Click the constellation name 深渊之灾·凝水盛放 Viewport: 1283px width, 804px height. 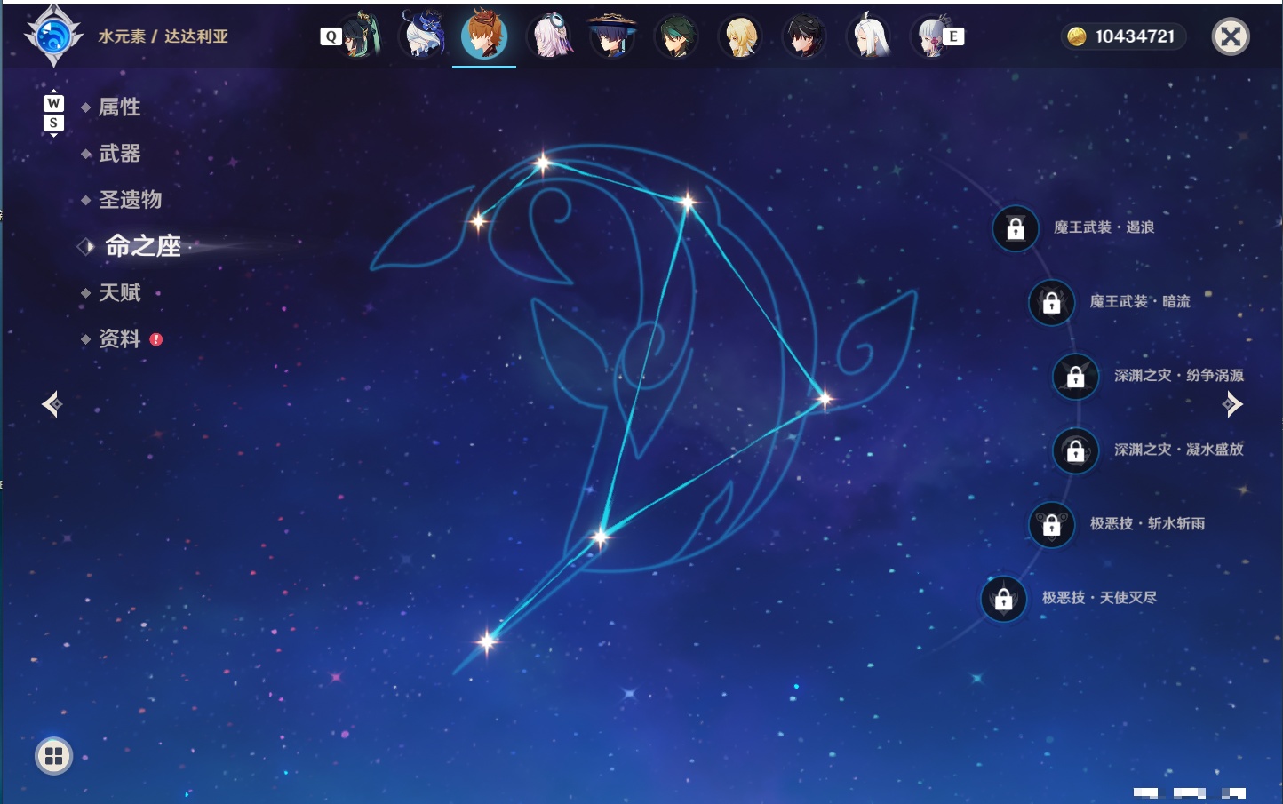[1179, 450]
